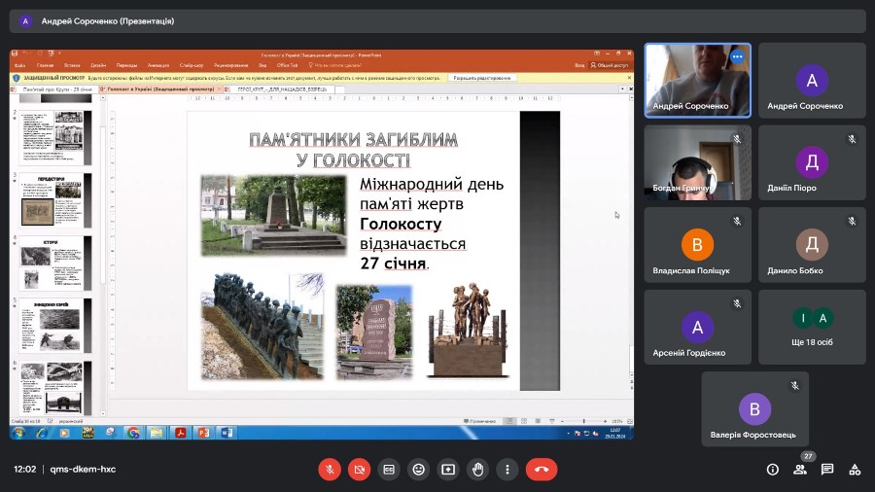Toggle closed captions on

(389, 469)
